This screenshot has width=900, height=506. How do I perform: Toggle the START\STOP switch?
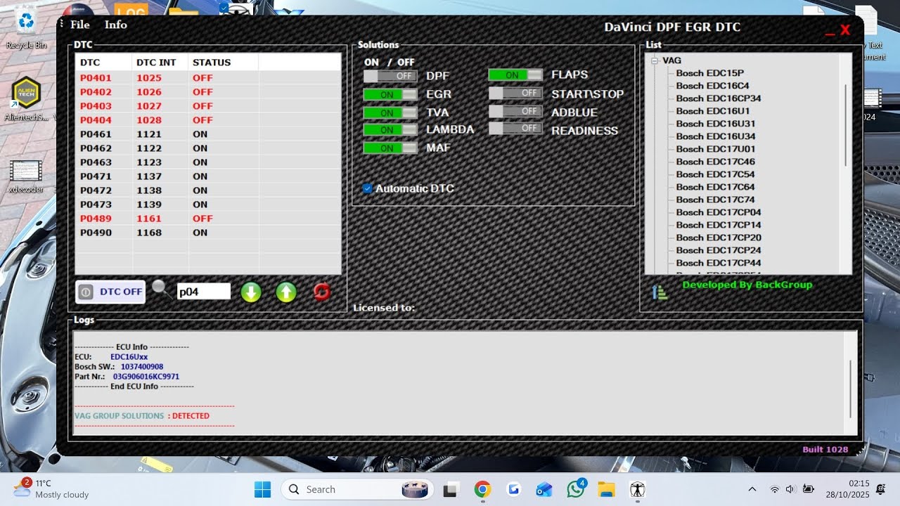515,93
